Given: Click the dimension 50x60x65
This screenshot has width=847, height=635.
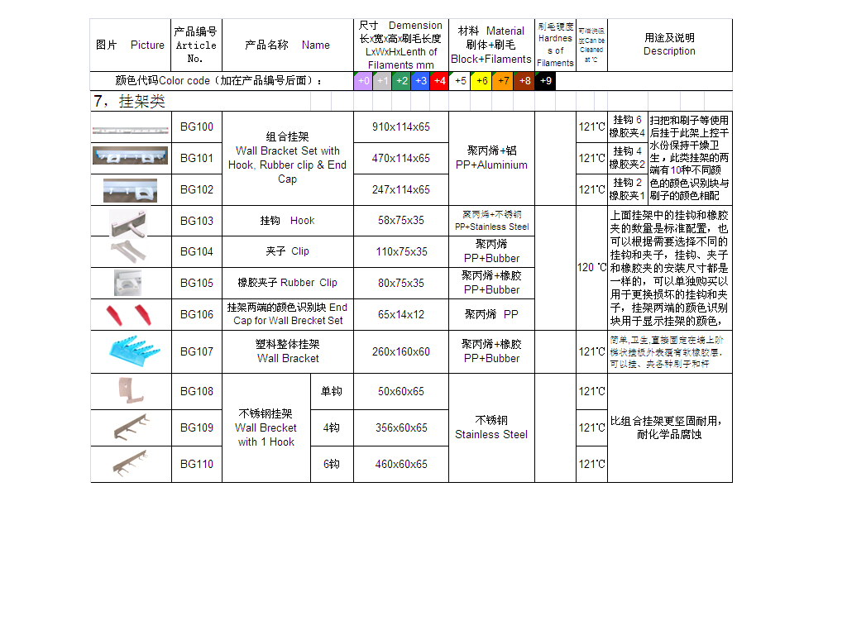Looking at the screenshot, I should tap(401, 391).
